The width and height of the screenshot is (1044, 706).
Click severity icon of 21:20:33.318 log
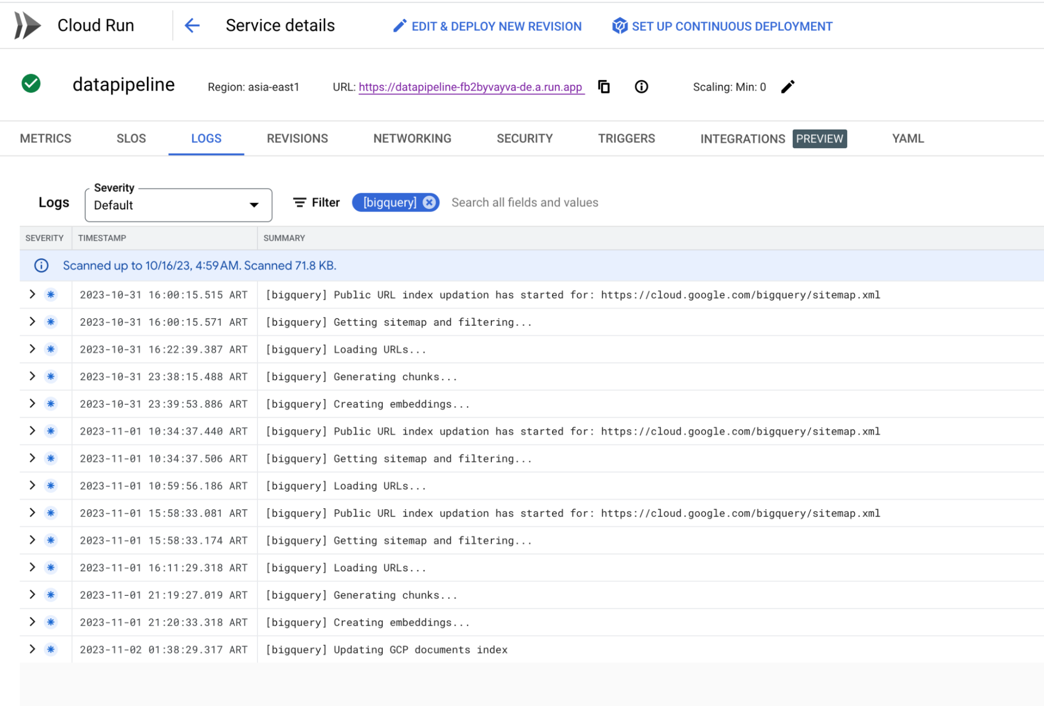pos(51,622)
